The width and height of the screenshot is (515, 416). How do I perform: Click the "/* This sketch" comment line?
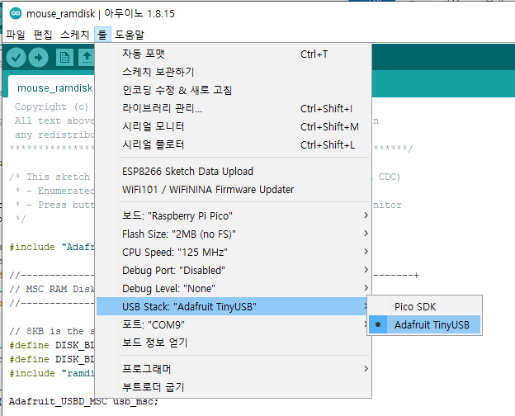(x=50, y=177)
